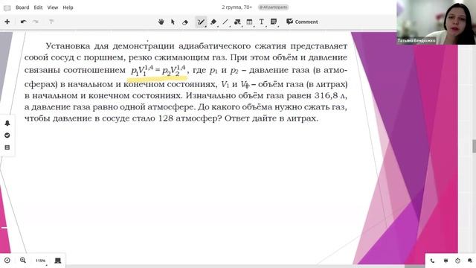
Task: Select the text T tool
Action: 261,22
